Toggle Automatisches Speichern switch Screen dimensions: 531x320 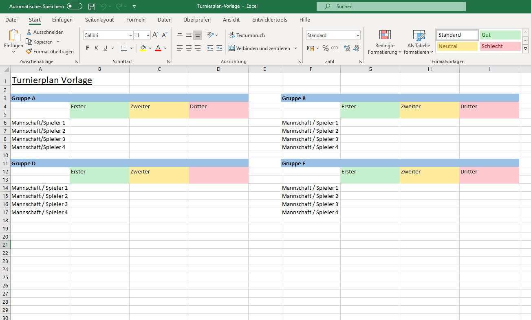click(75, 7)
